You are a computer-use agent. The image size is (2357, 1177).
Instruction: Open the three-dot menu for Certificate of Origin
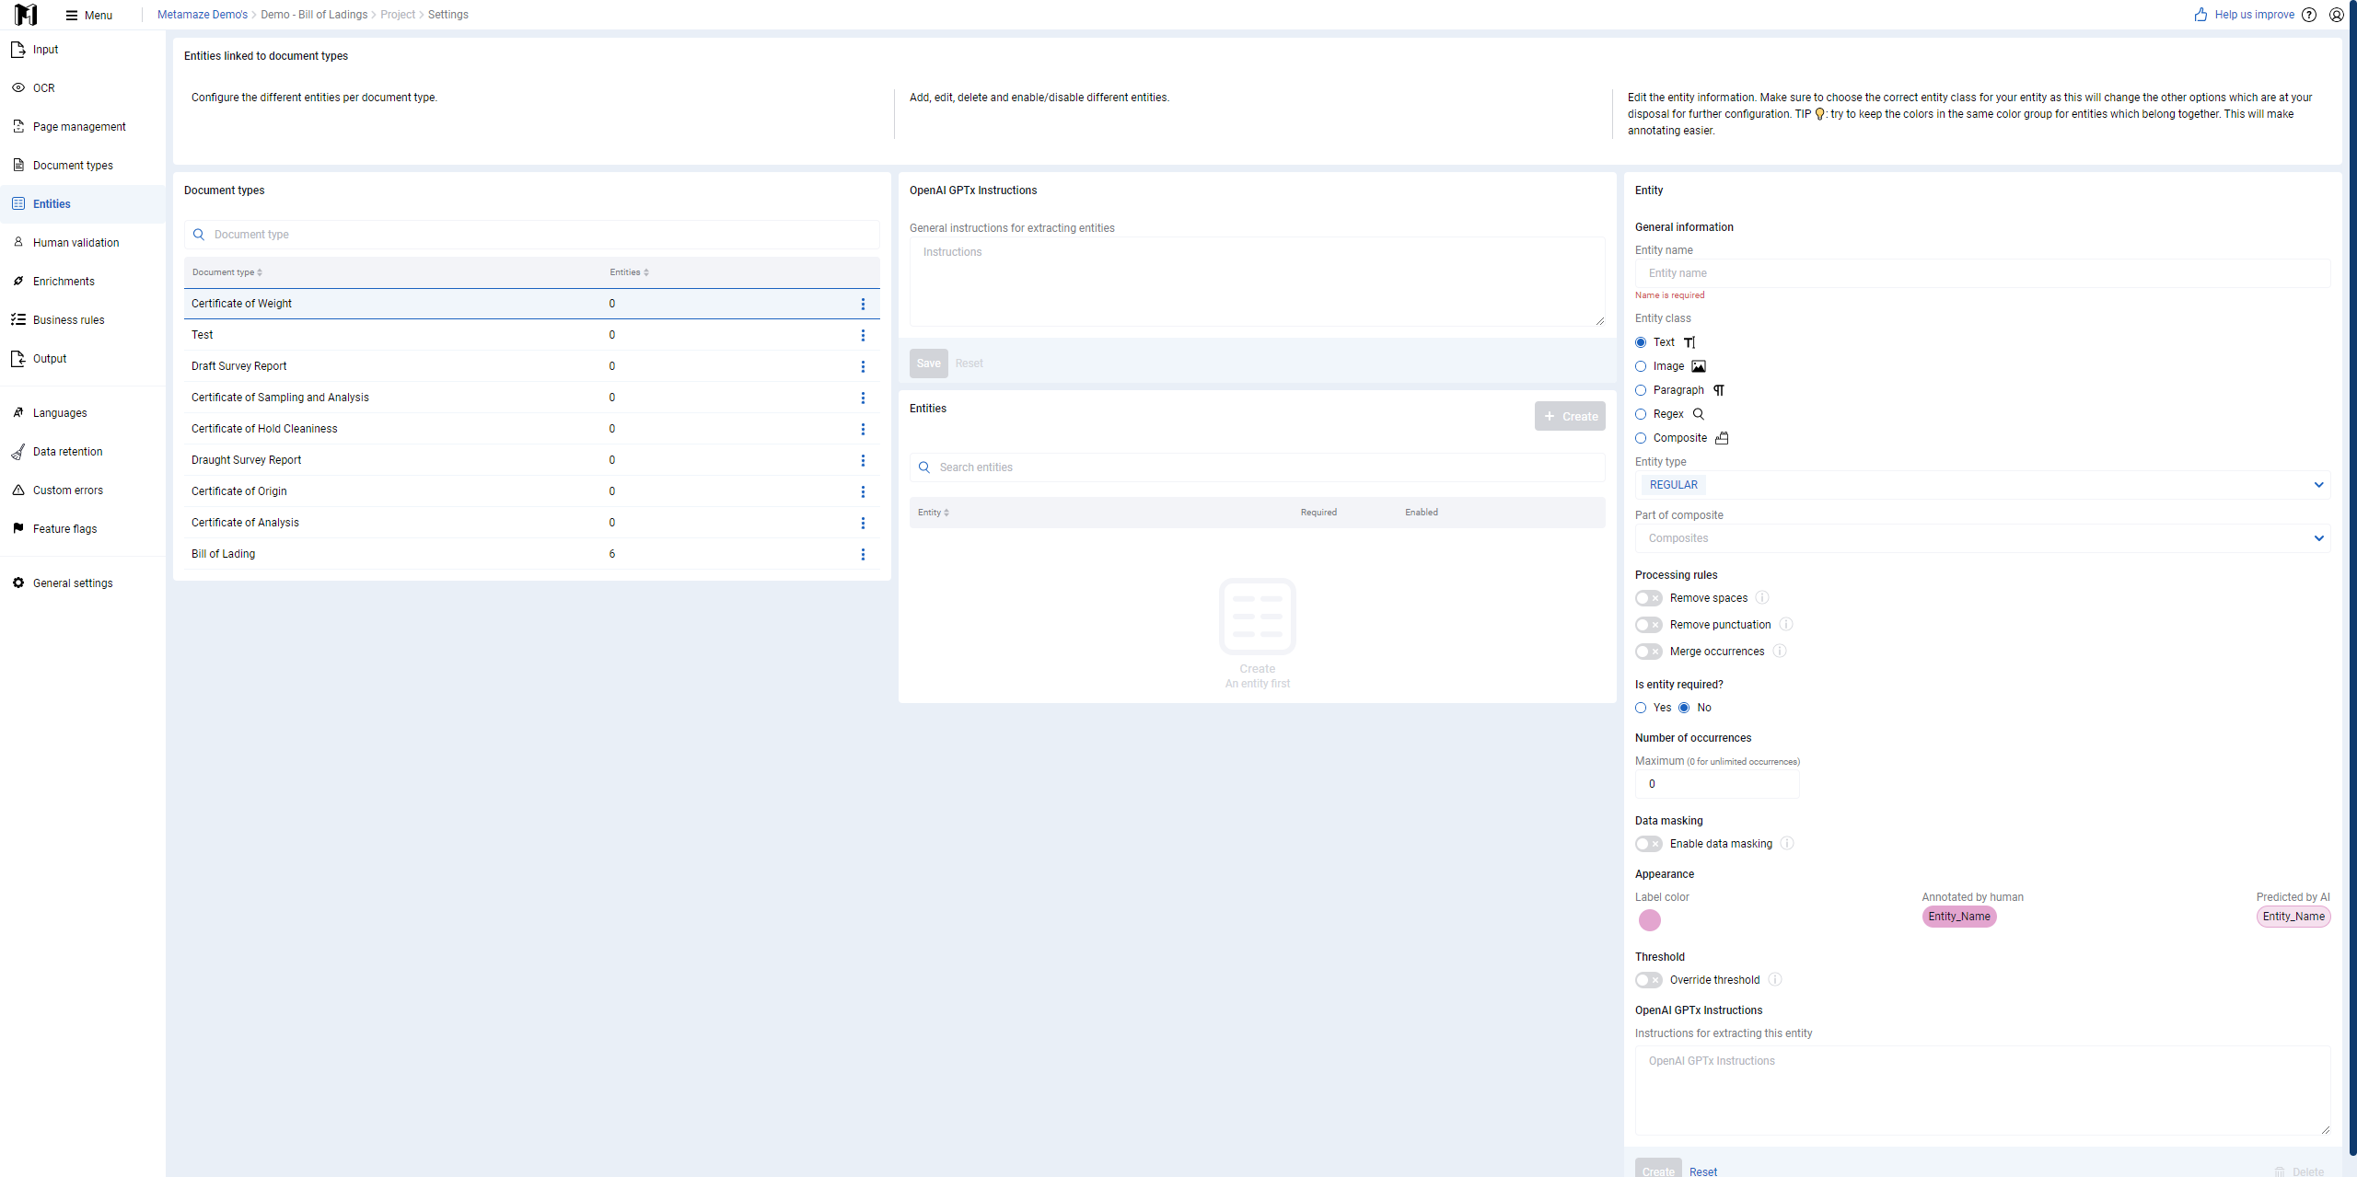click(x=863, y=491)
